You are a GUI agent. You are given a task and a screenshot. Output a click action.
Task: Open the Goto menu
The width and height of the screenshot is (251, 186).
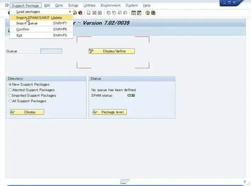59,5
